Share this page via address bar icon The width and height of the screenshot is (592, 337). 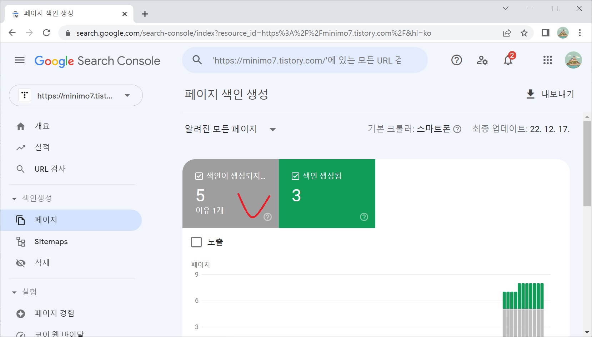click(x=507, y=33)
